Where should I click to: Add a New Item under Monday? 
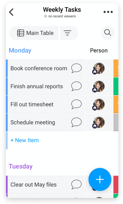25,140
